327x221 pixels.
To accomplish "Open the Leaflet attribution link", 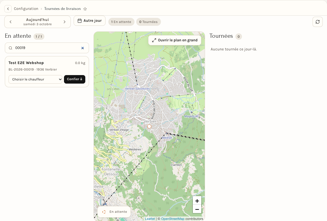I will click(150, 219).
